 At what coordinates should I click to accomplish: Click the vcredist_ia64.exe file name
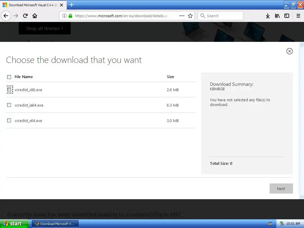pos(29,105)
